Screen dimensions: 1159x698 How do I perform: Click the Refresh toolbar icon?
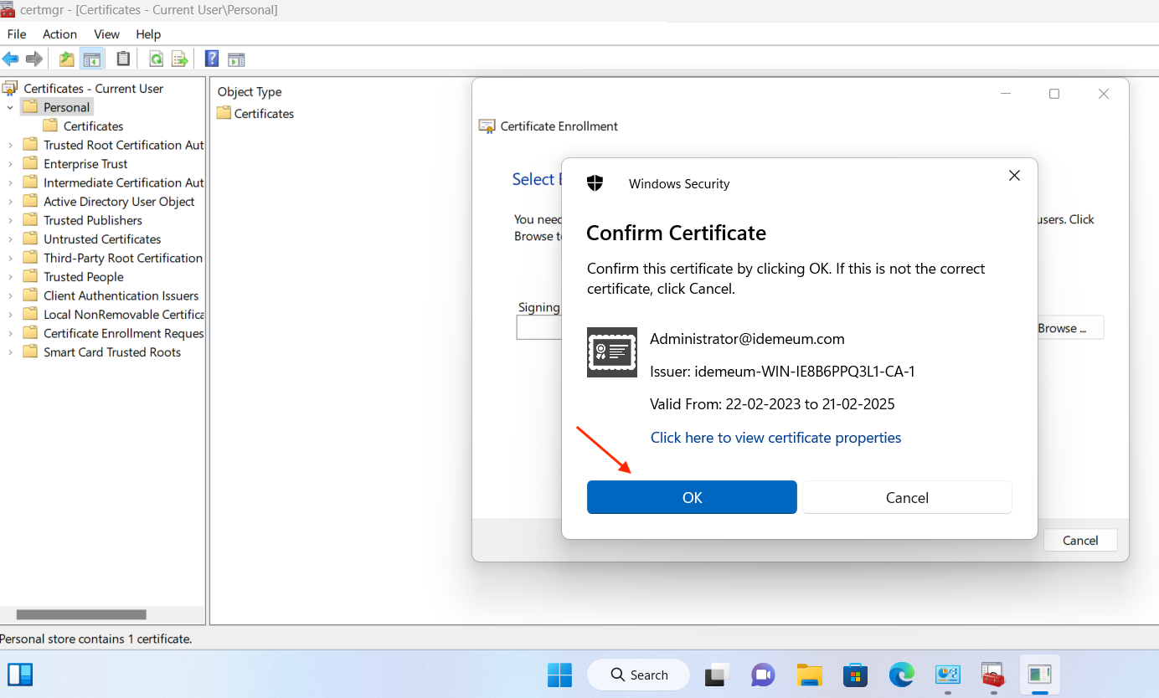pos(156,59)
